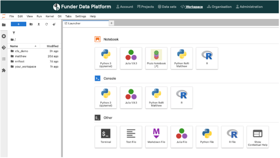Refresh the file browser list
This screenshot has height=158, width=280.
(x=47, y=24)
